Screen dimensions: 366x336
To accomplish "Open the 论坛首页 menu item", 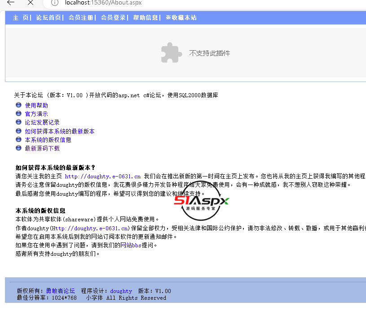I will tap(49, 18).
